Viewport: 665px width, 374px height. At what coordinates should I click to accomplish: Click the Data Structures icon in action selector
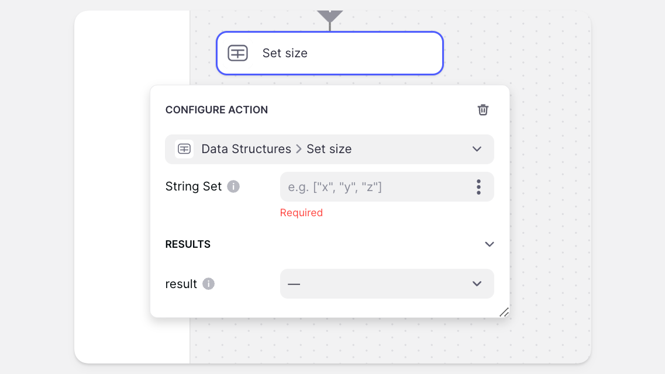click(x=184, y=149)
